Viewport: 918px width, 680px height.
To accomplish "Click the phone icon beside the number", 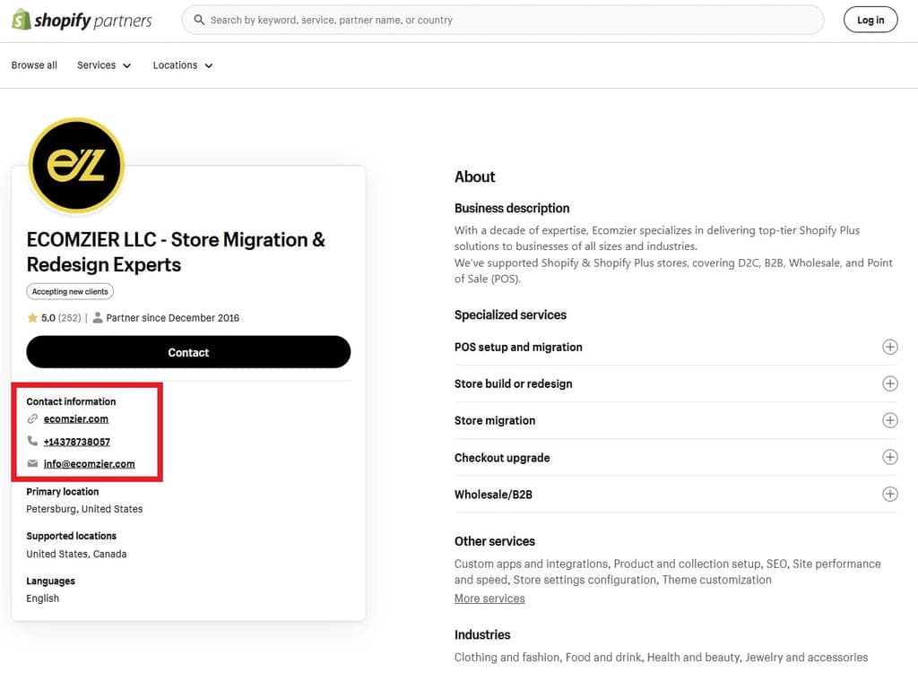I will tap(32, 441).
